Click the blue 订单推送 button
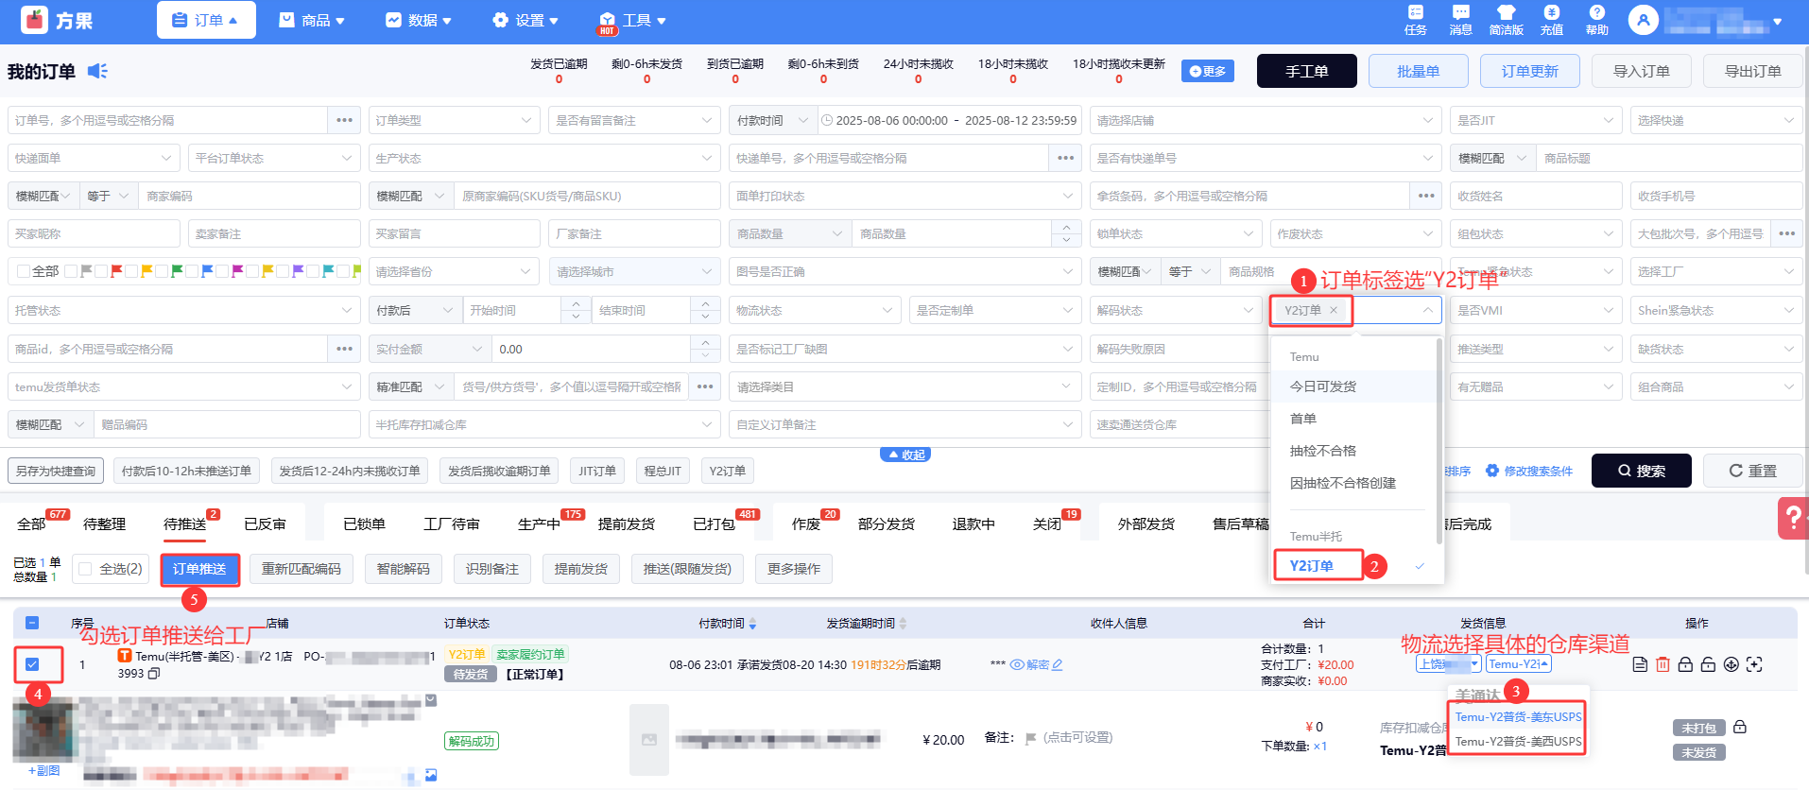1809x790 pixels. tap(199, 569)
